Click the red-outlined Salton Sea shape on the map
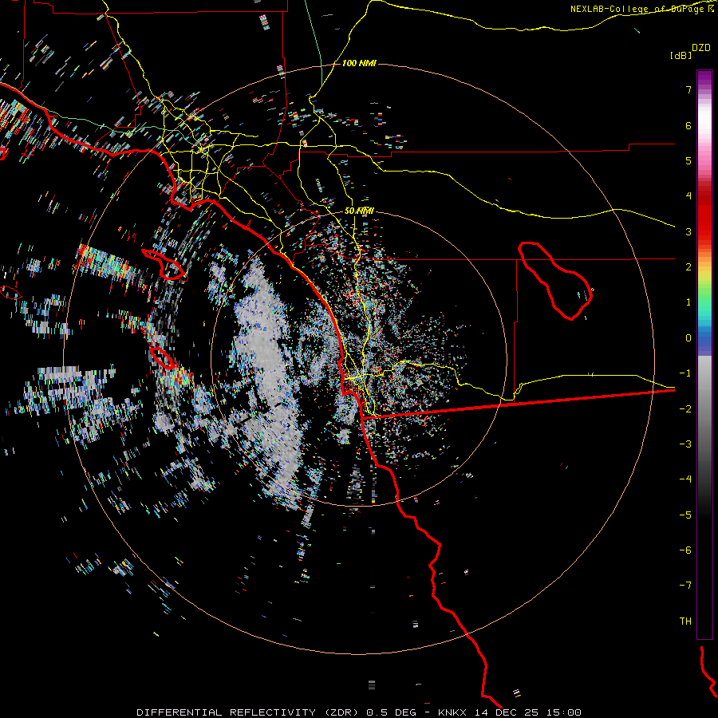Screen dimensions: 718x718 (555, 281)
